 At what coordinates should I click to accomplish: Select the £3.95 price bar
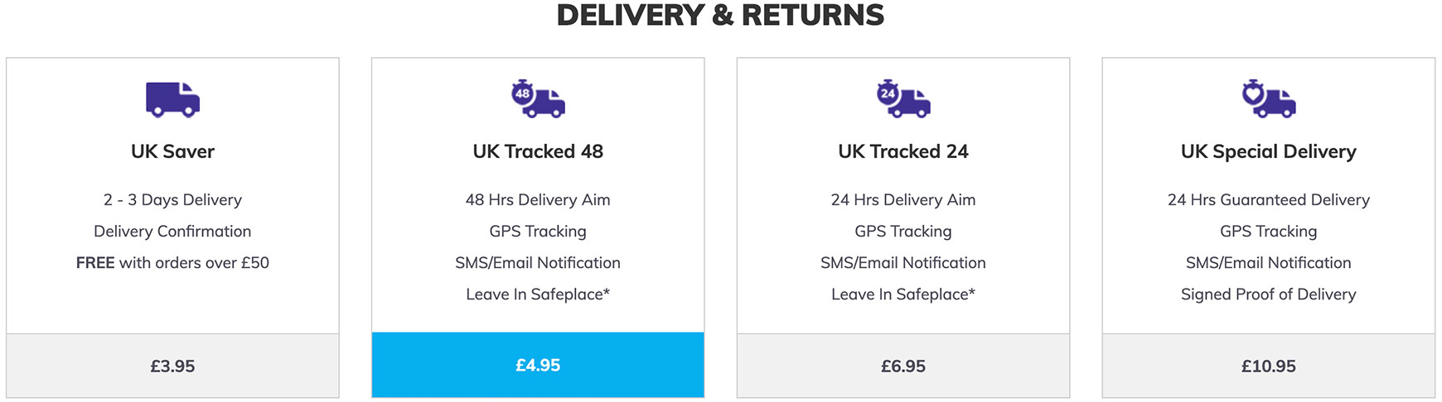pyautogui.click(x=172, y=366)
